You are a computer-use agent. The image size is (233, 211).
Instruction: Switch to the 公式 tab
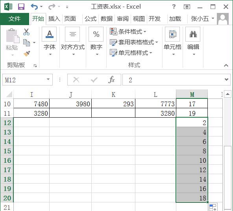[x=91, y=19]
